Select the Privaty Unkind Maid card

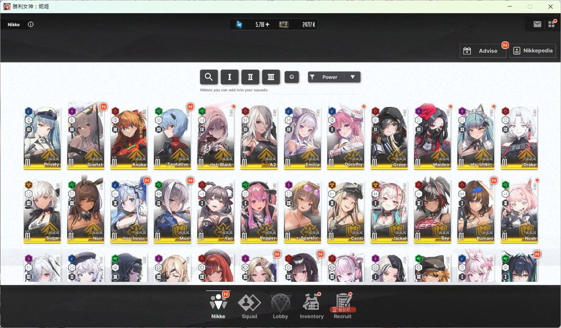click(x=476, y=138)
